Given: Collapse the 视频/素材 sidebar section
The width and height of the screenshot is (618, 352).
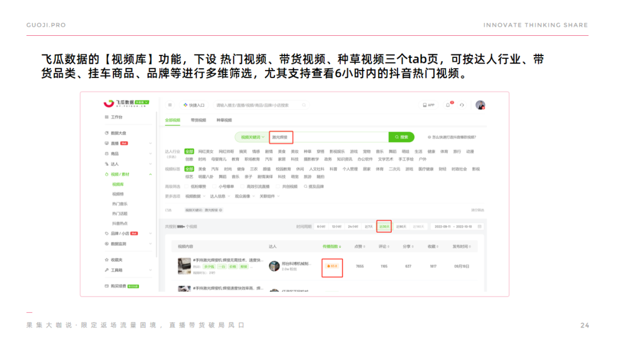Looking at the screenshot, I should point(150,174).
